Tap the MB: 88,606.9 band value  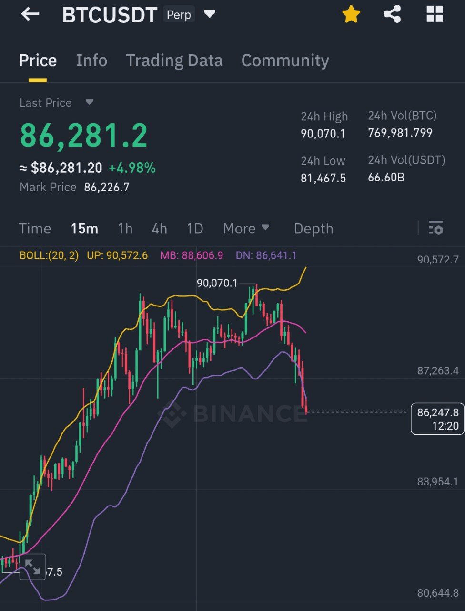pos(192,255)
